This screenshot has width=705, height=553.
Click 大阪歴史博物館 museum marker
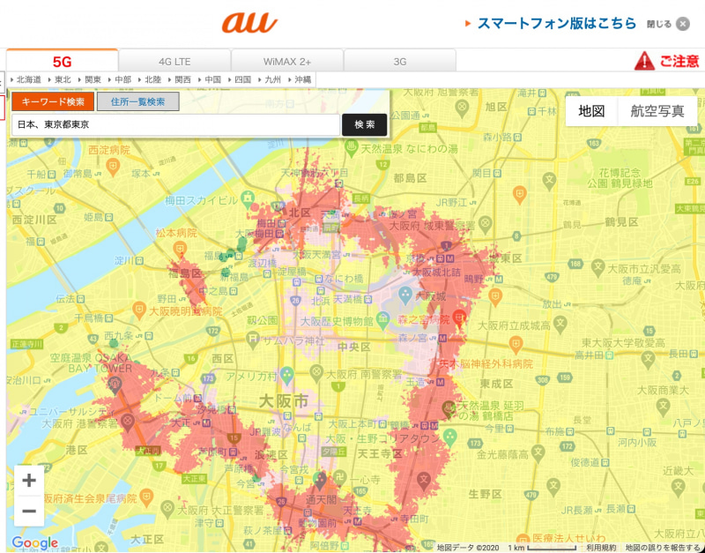pyautogui.click(x=382, y=320)
